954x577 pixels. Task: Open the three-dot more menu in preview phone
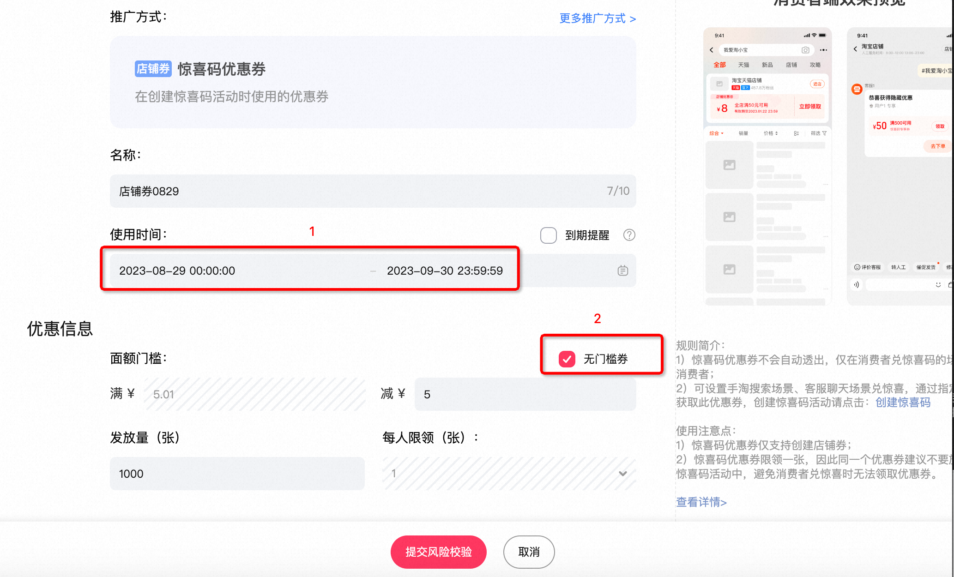(823, 50)
